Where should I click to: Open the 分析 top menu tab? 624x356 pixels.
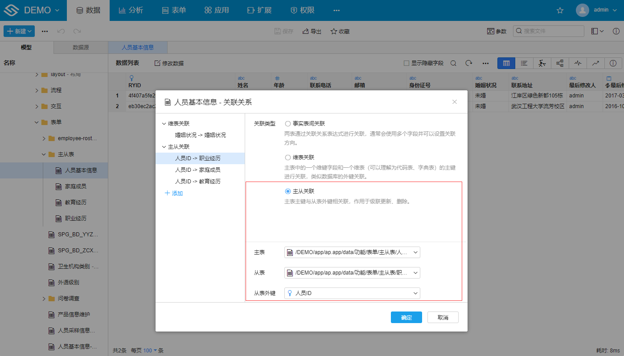point(131,10)
